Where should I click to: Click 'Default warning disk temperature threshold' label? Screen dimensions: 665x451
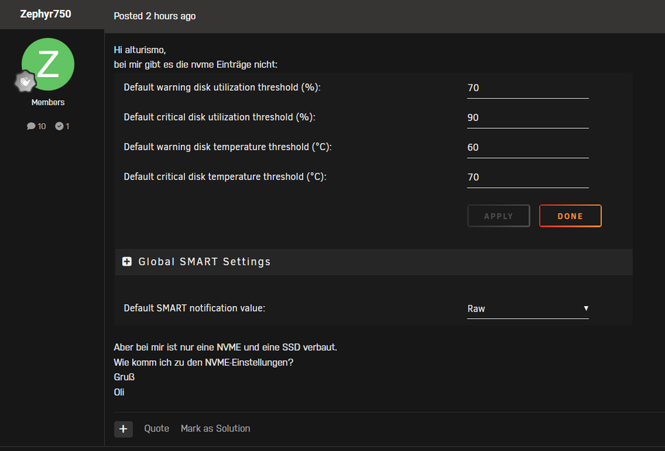227,147
